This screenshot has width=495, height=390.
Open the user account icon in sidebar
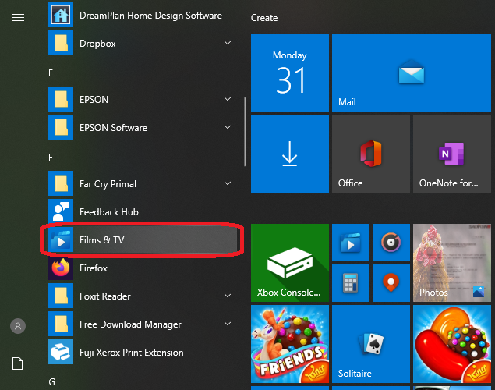click(18, 326)
